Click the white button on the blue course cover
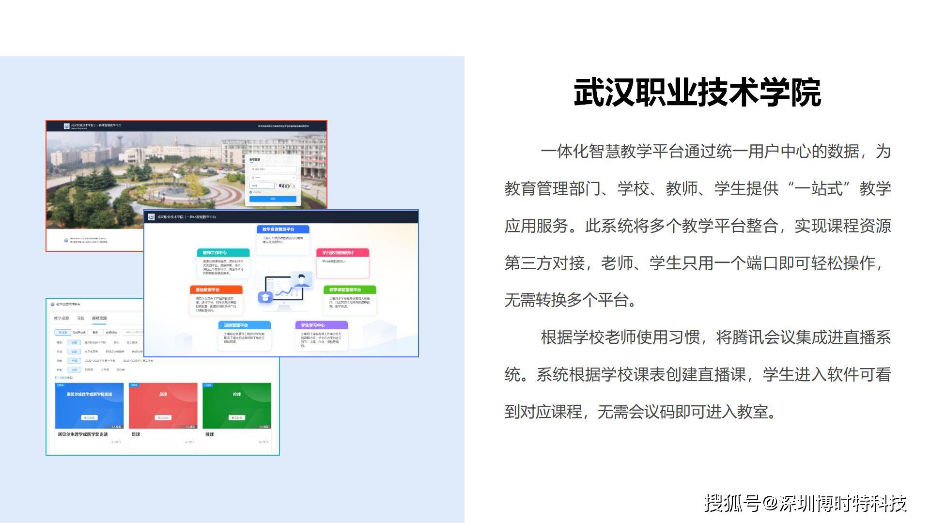This screenshot has height=523, width=930. click(90, 417)
